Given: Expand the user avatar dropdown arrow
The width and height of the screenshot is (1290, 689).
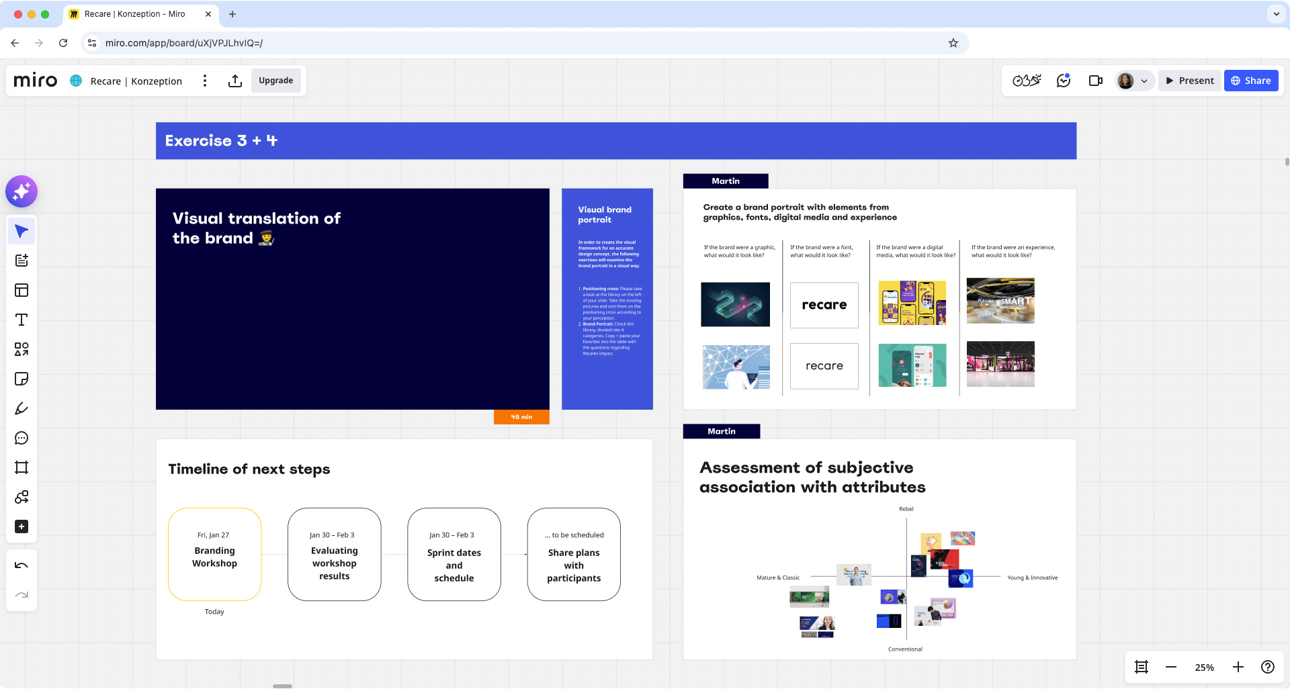Looking at the screenshot, I should coord(1144,81).
